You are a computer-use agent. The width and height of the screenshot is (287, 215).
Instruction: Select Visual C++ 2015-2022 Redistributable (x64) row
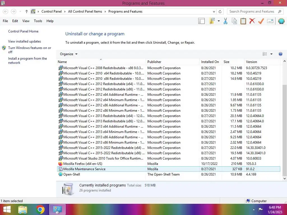(168, 148)
